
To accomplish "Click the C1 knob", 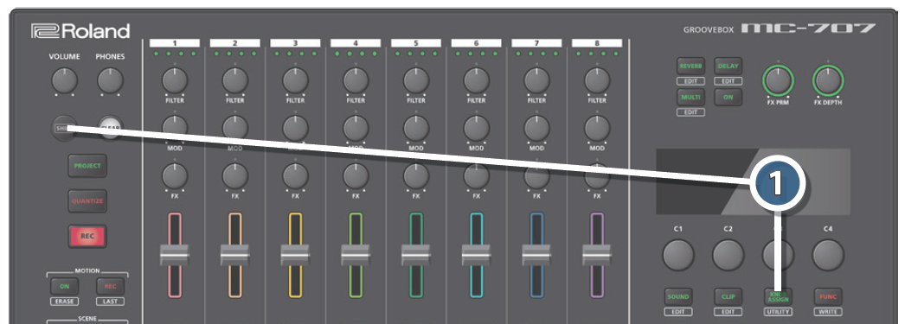I will pos(678,255).
